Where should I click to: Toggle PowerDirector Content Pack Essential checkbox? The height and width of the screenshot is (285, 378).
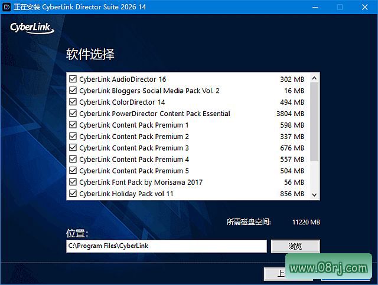pyautogui.click(x=73, y=113)
